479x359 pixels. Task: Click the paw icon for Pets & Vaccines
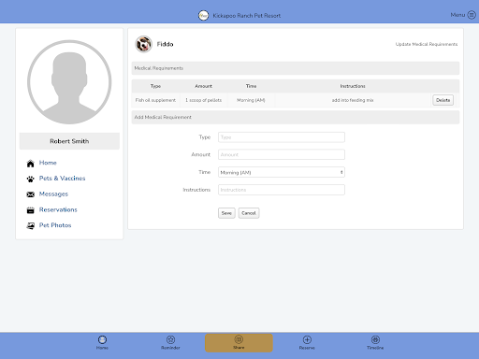30,179
